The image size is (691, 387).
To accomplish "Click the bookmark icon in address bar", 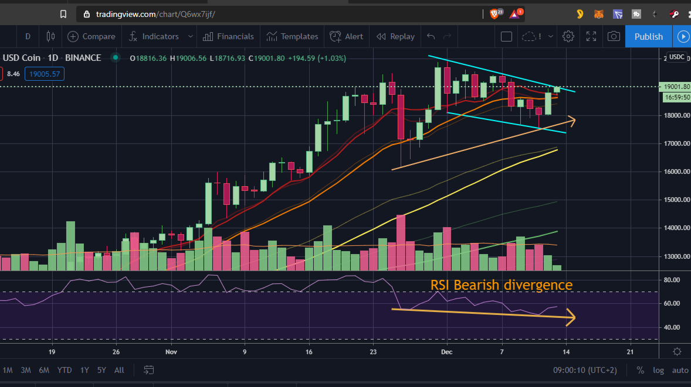I will click(x=63, y=14).
